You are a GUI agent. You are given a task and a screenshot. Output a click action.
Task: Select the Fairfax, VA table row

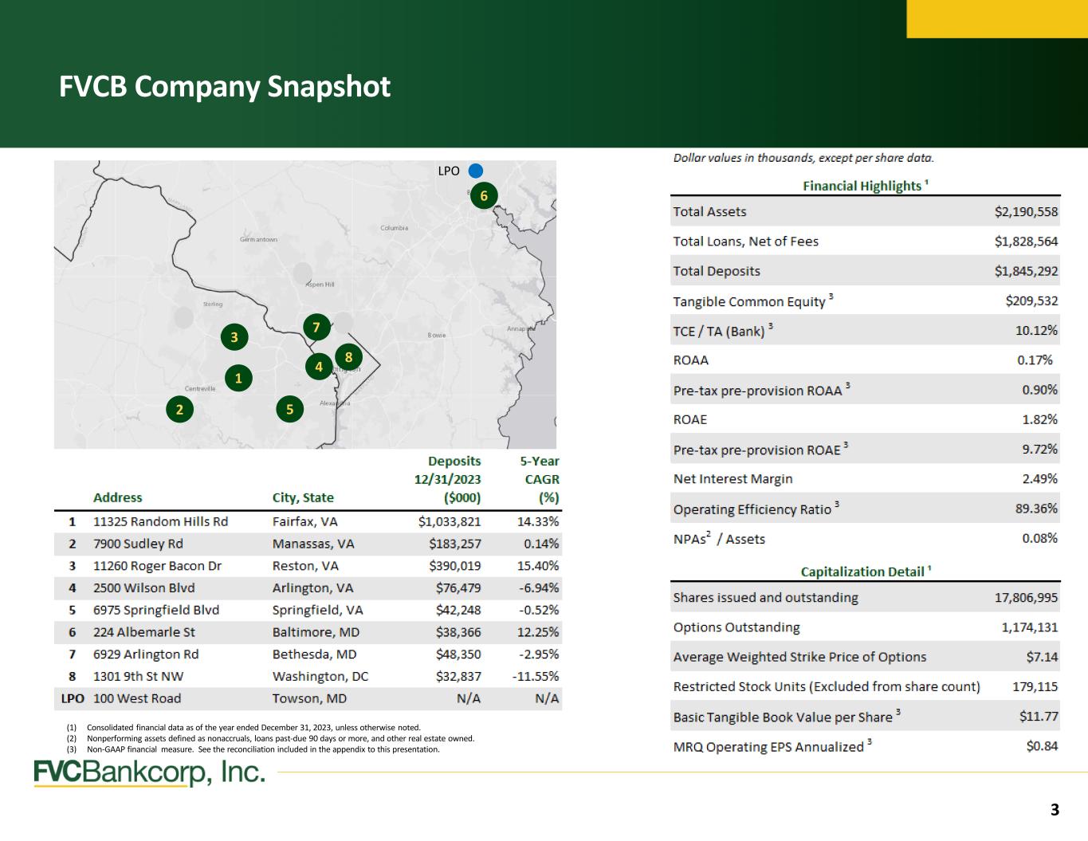click(x=308, y=521)
